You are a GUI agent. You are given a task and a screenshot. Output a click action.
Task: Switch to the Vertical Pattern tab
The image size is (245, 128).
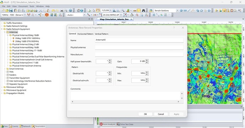click(102, 34)
